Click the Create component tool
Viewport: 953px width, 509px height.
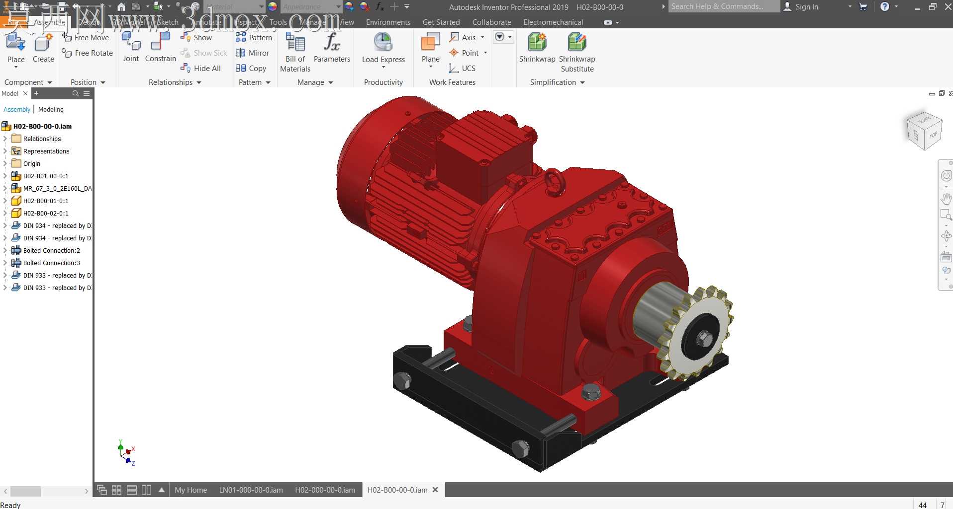(43, 49)
